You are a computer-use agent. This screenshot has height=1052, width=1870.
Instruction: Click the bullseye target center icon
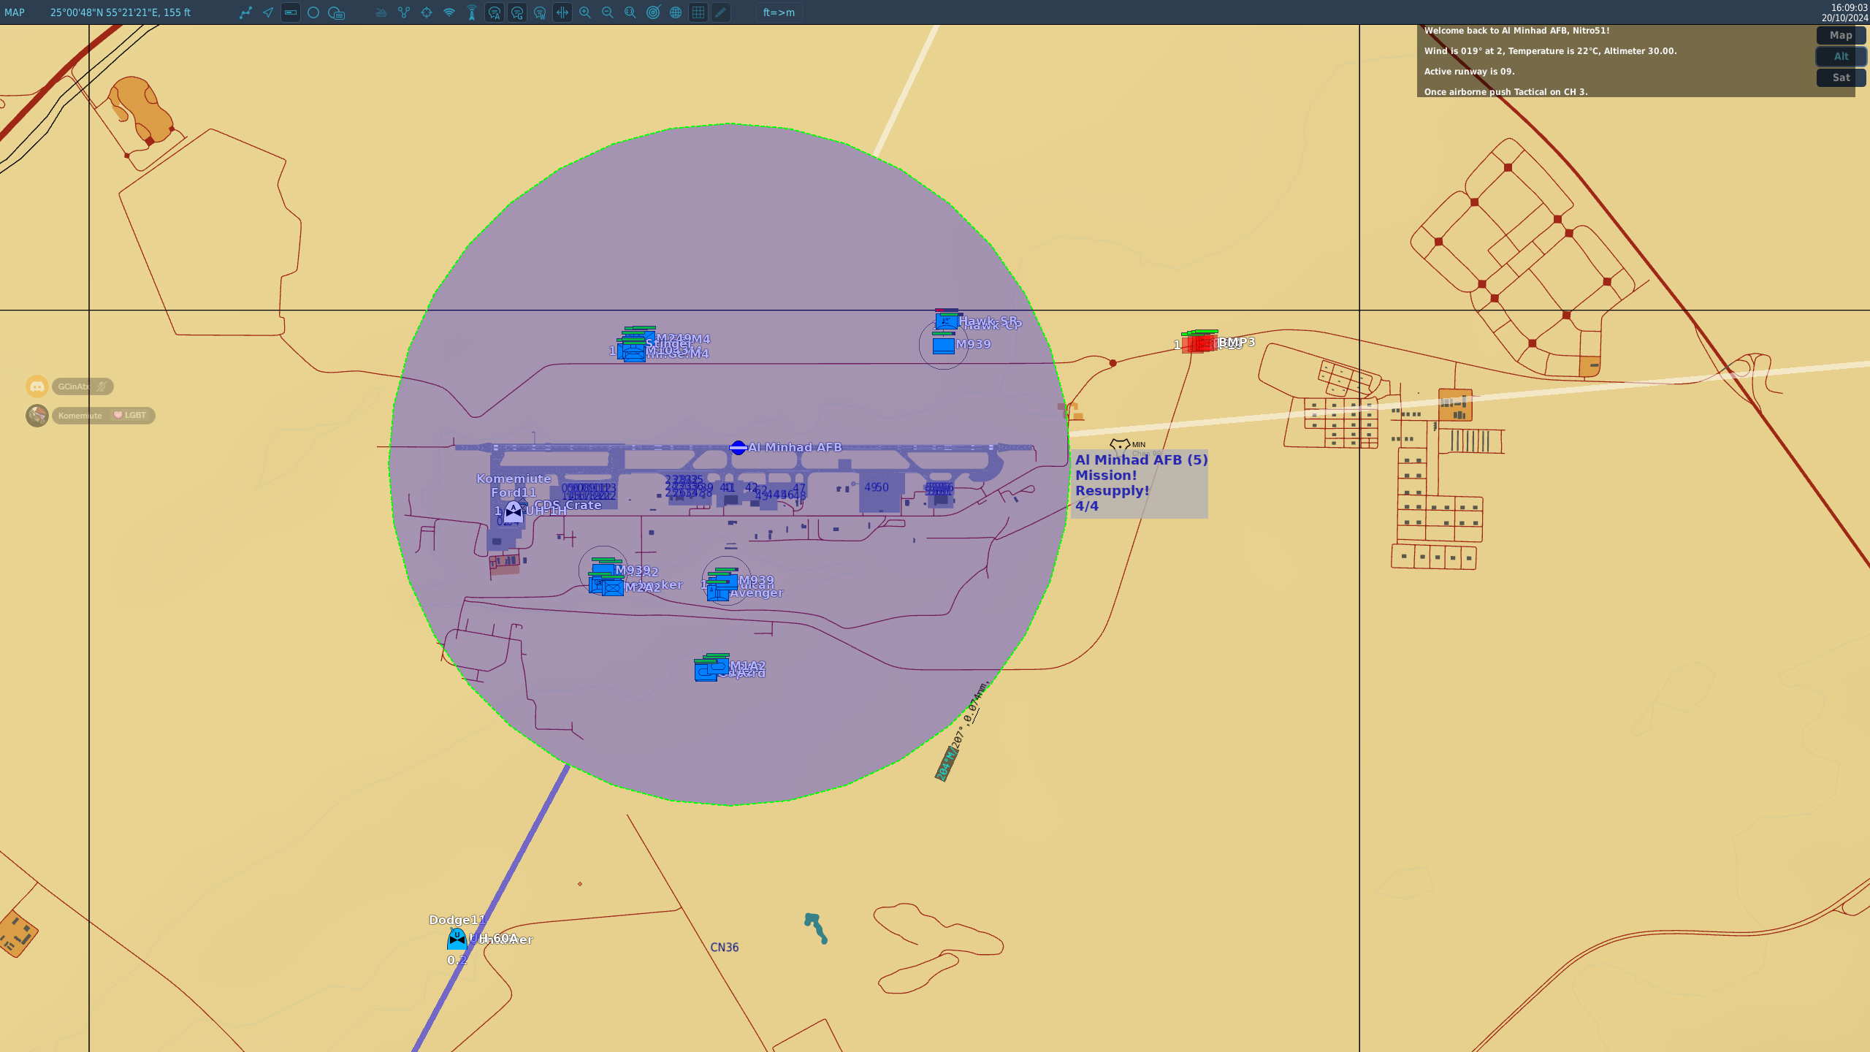(653, 12)
